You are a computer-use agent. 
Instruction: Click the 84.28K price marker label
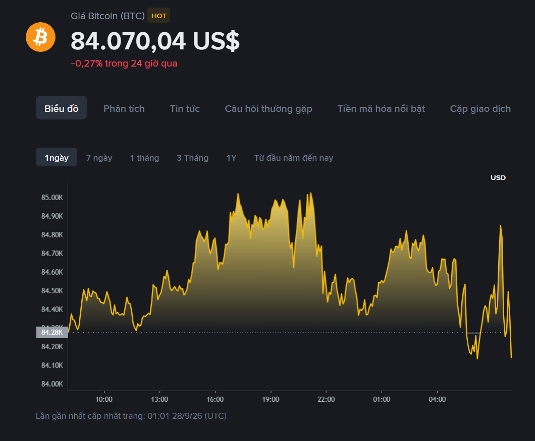[x=52, y=332]
